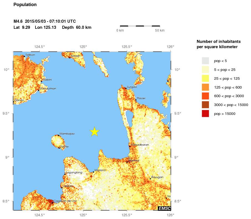The height and width of the screenshot is (219, 251).
Task: Click the yellow '25 < pop < 125' swatch
Action: tap(205, 78)
